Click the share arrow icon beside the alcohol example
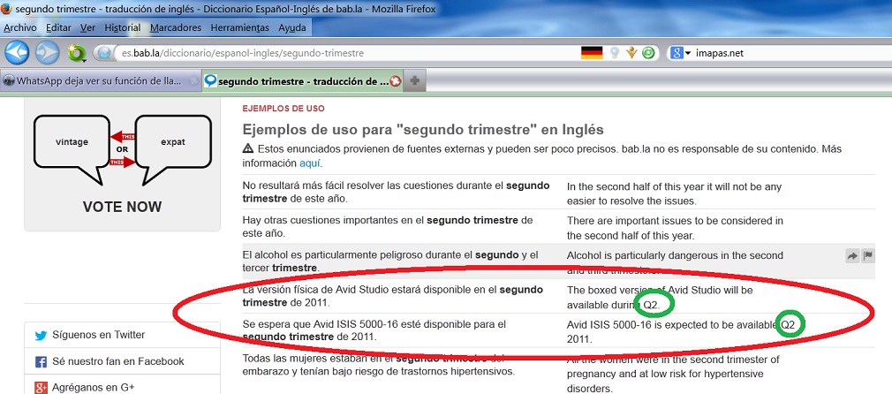 click(x=852, y=255)
